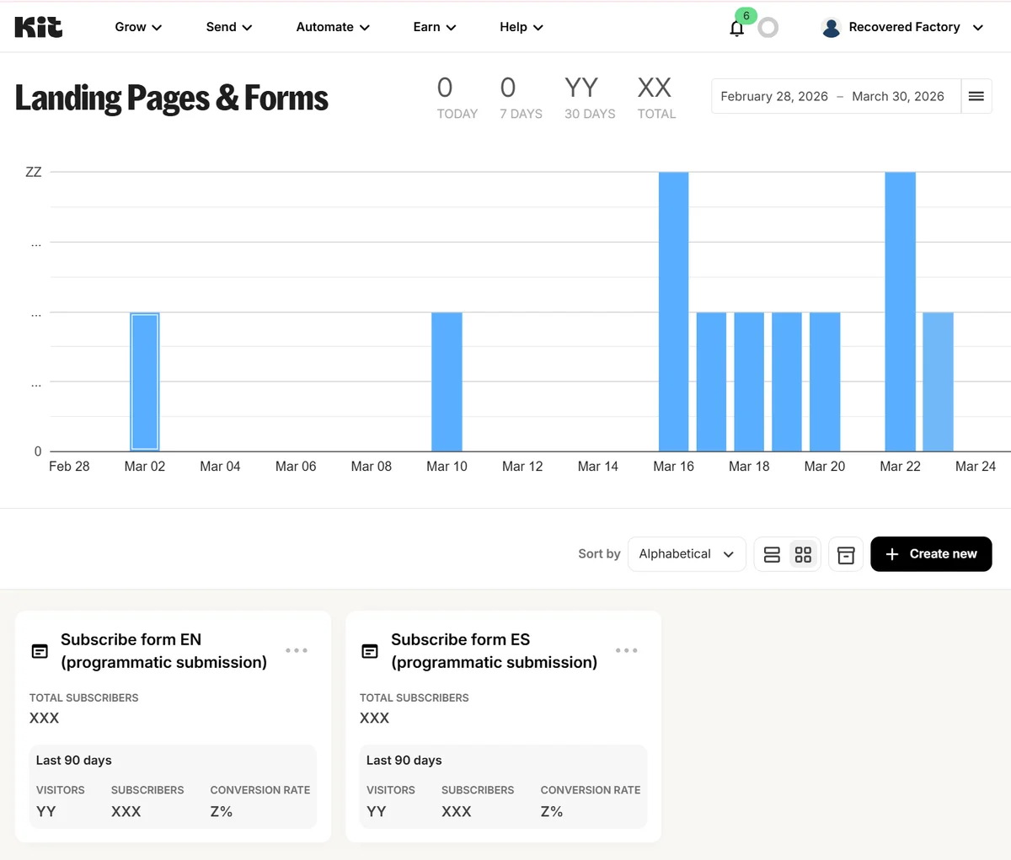Switch to list view layout
The width and height of the screenshot is (1011, 860).
point(772,554)
